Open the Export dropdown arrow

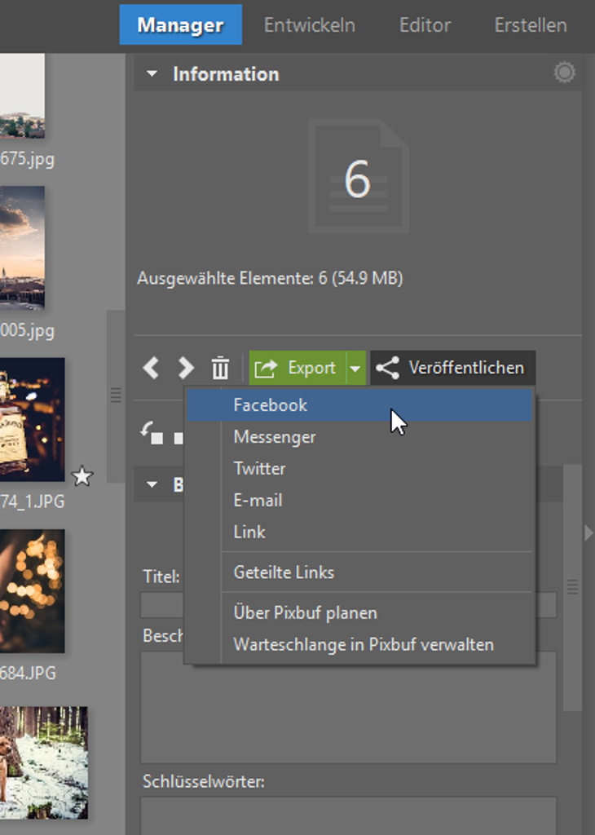click(355, 369)
